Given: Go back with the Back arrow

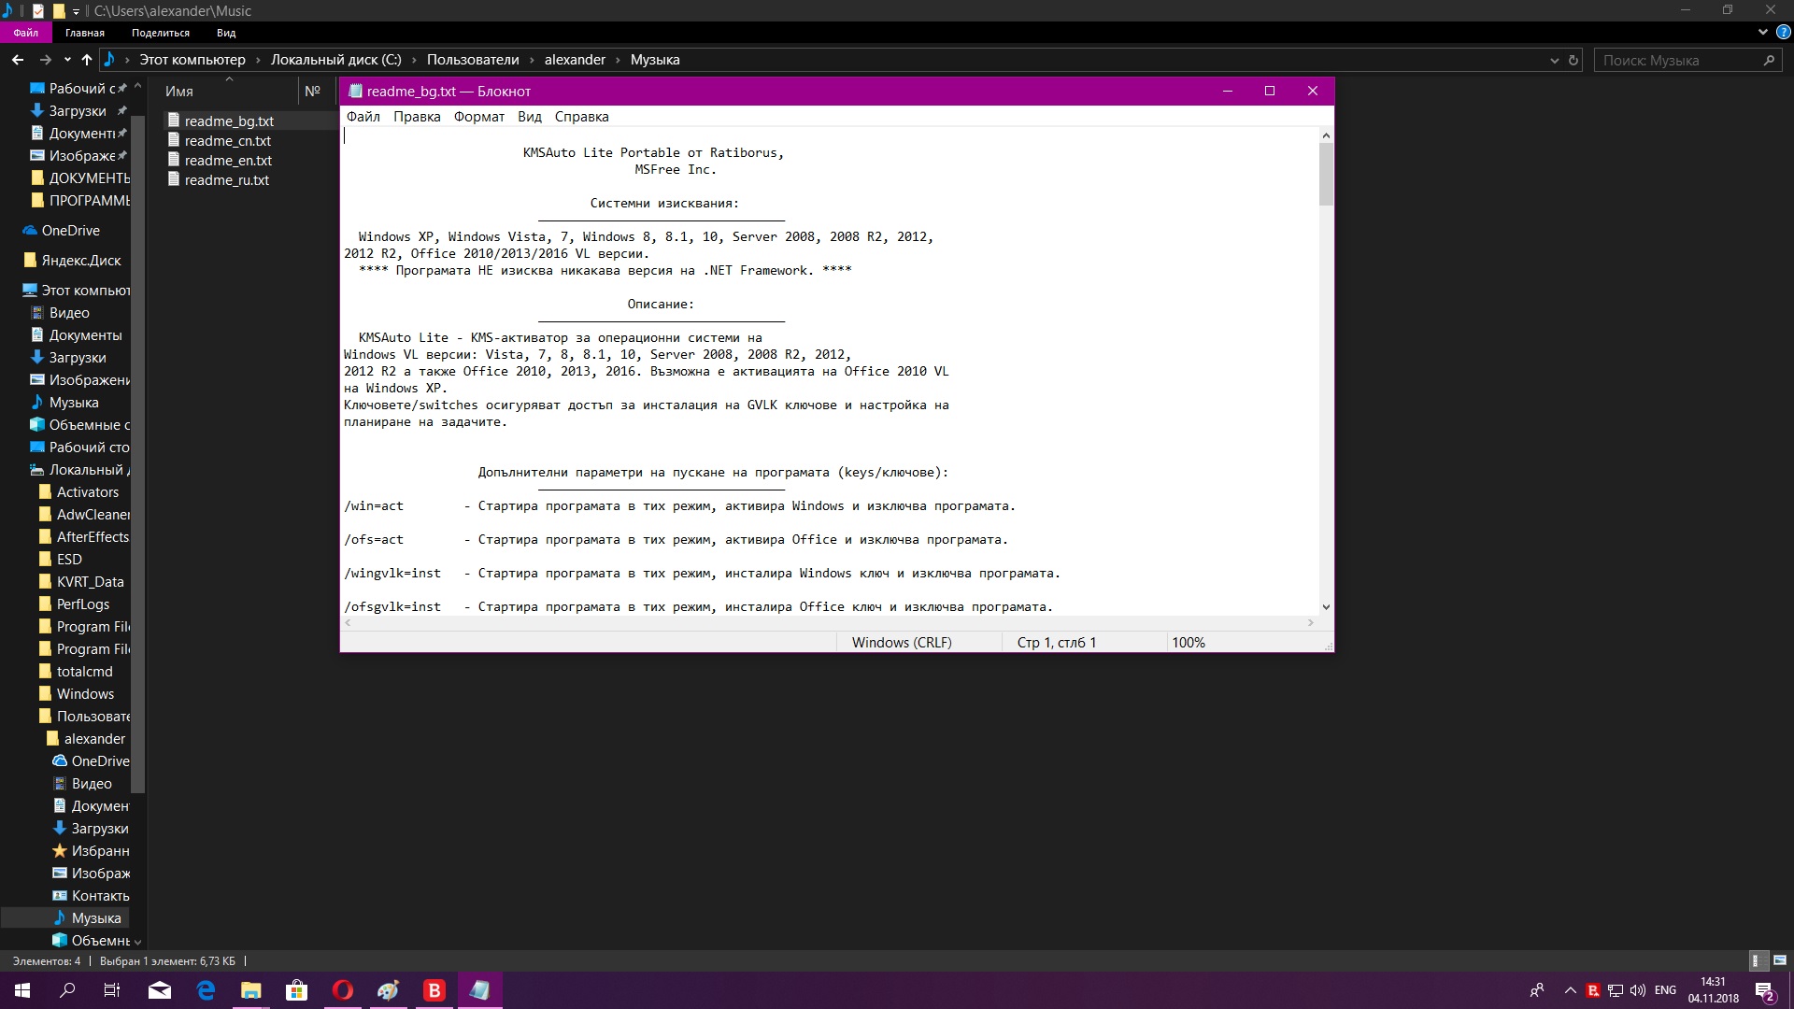Looking at the screenshot, I should click(x=18, y=60).
